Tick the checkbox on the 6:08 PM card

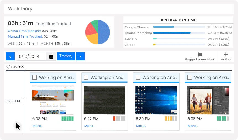tap(35, 77)
